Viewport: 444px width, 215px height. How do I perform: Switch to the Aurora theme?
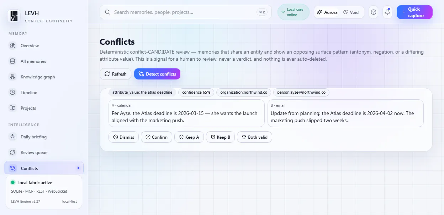click(327, 12)
